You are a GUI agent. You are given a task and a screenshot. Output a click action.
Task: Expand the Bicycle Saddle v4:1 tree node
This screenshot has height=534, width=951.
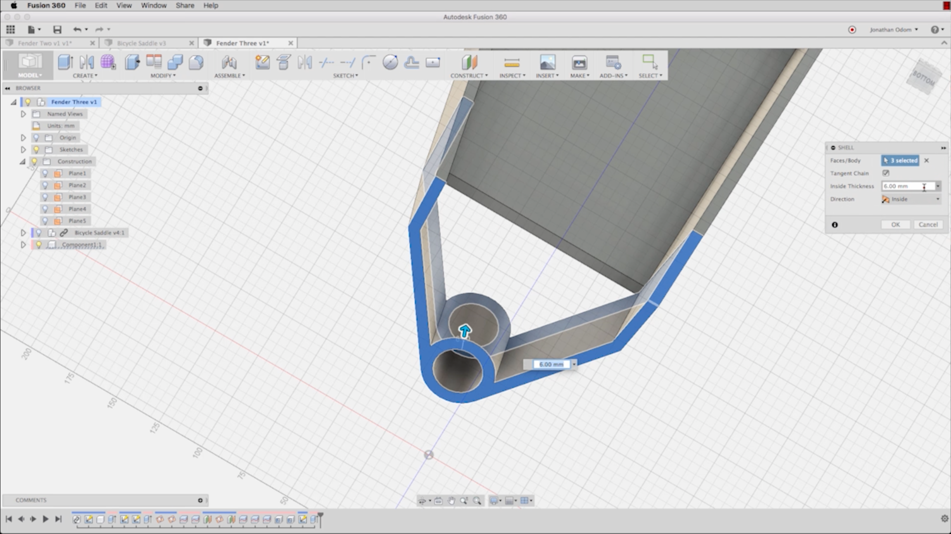(x=23, y=233)
